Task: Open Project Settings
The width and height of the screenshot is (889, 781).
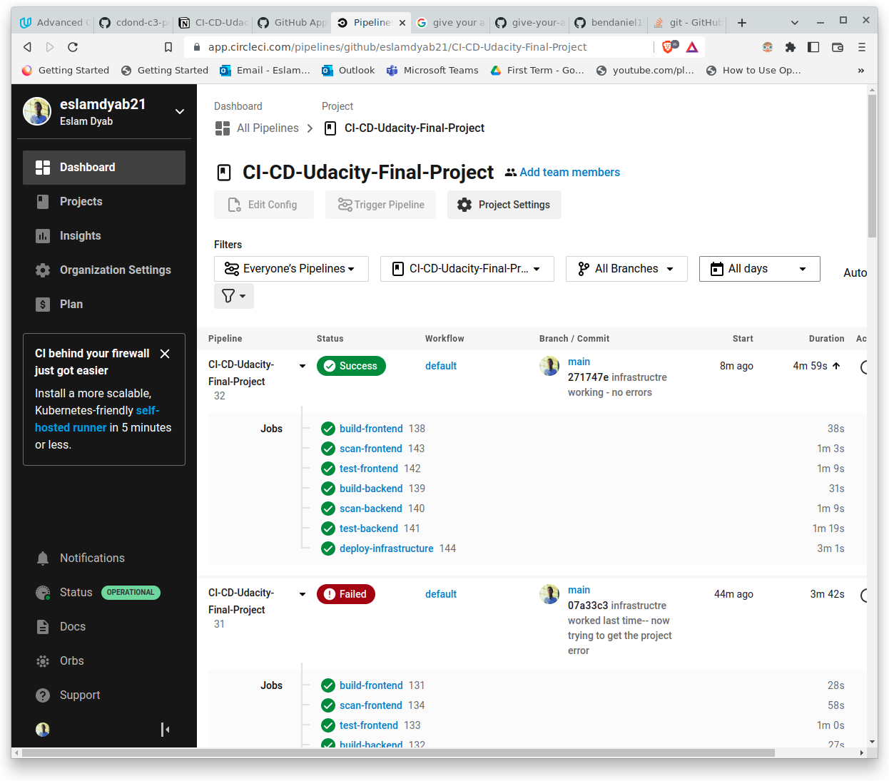Action: tap(504, 205)
